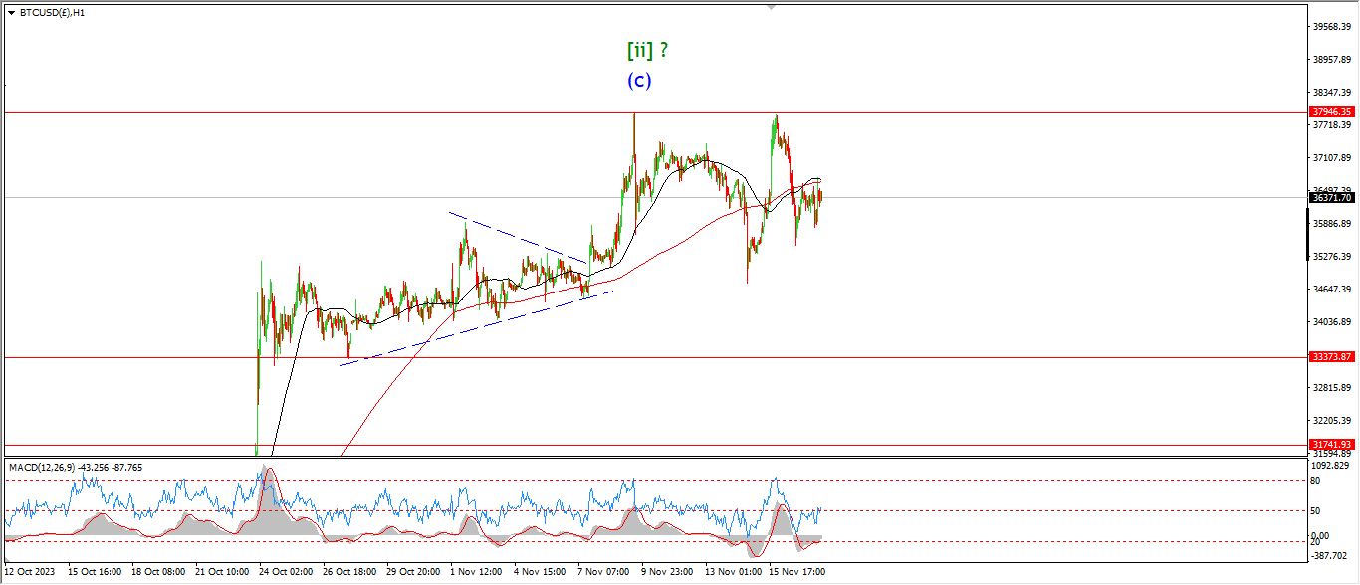Click the 12 Oct 2023 date label

click(32, 572)
